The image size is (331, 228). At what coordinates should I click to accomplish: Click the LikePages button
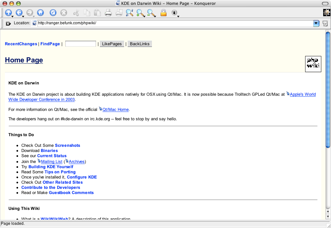112,44
